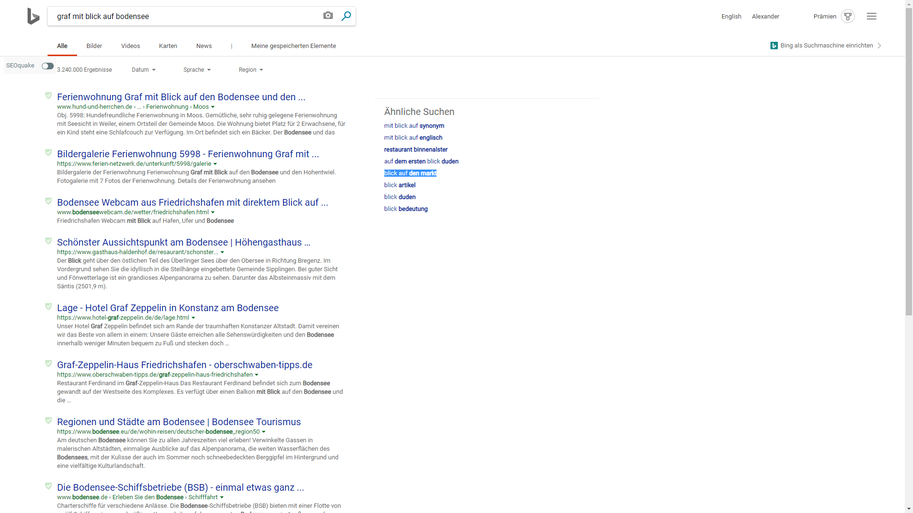Click green shield icon beside Ferienwohnung Graf result
913x513 pixels.
[49, 95]
